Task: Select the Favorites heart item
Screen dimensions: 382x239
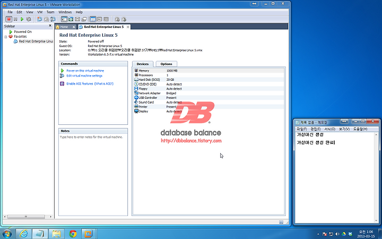Action: pos(18,36)
